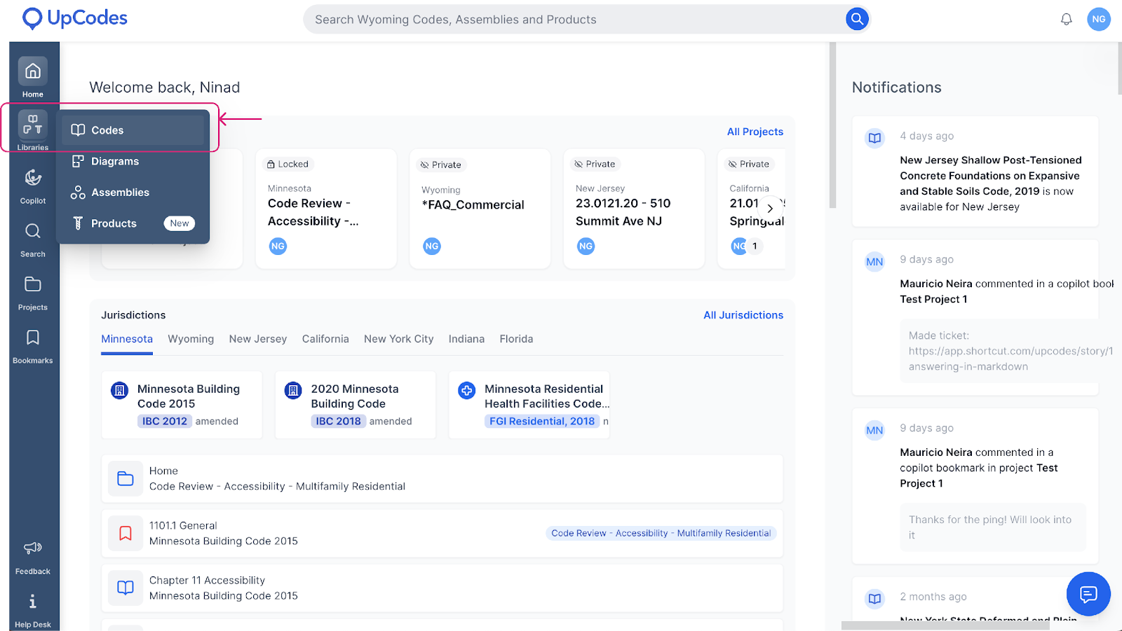This screenshot has width=1122, height=631.
Task: Click Thanks for the ping comment preview
Action: tap(992, 527)
